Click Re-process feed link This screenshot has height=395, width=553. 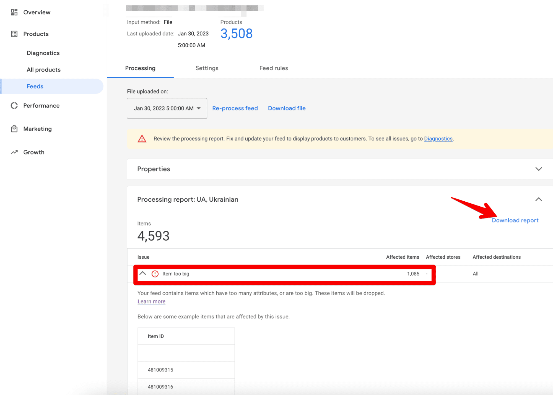235,108
